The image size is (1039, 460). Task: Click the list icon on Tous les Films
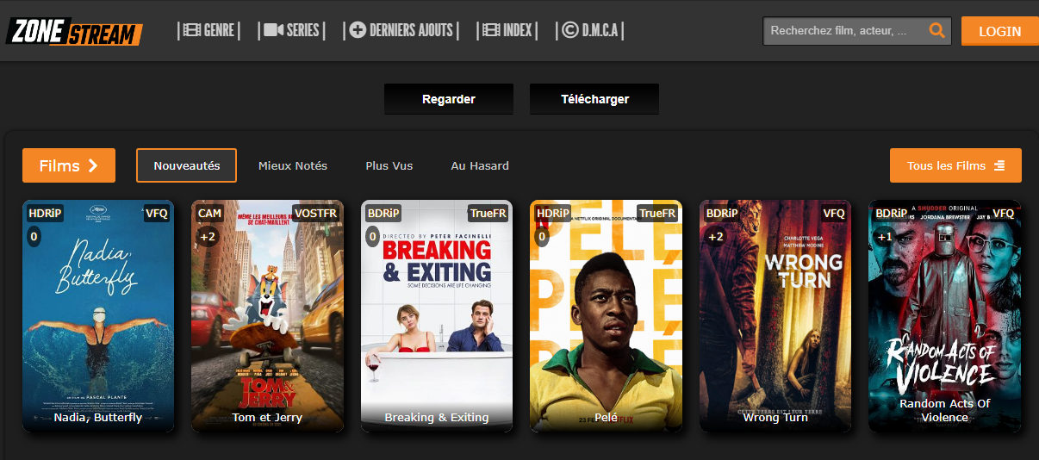(999, 165)
